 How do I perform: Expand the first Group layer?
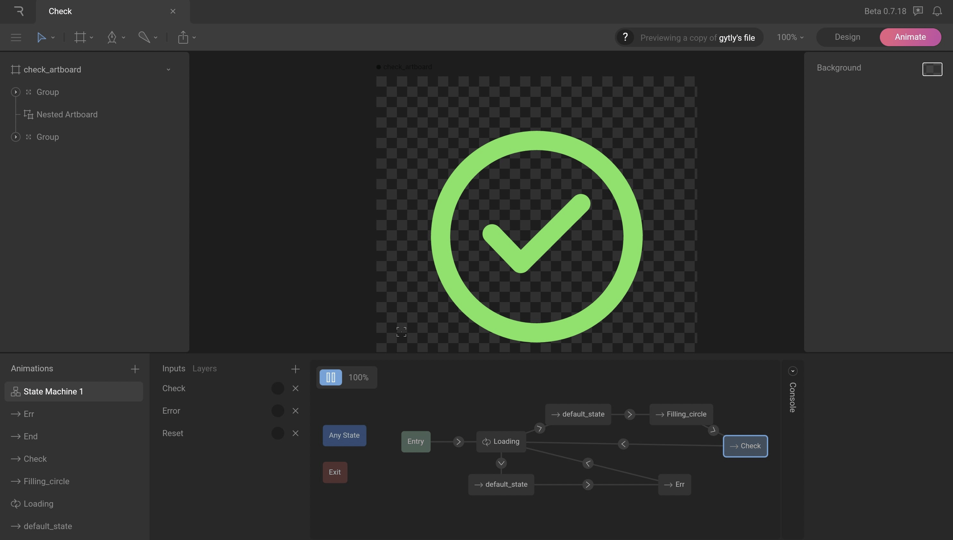16,92
